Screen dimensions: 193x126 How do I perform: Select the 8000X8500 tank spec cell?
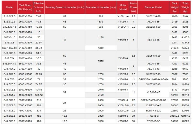click(x=25, y=116)
